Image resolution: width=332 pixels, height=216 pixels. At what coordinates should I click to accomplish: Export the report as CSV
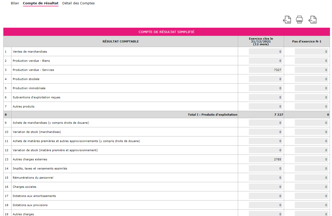(312, 20)
